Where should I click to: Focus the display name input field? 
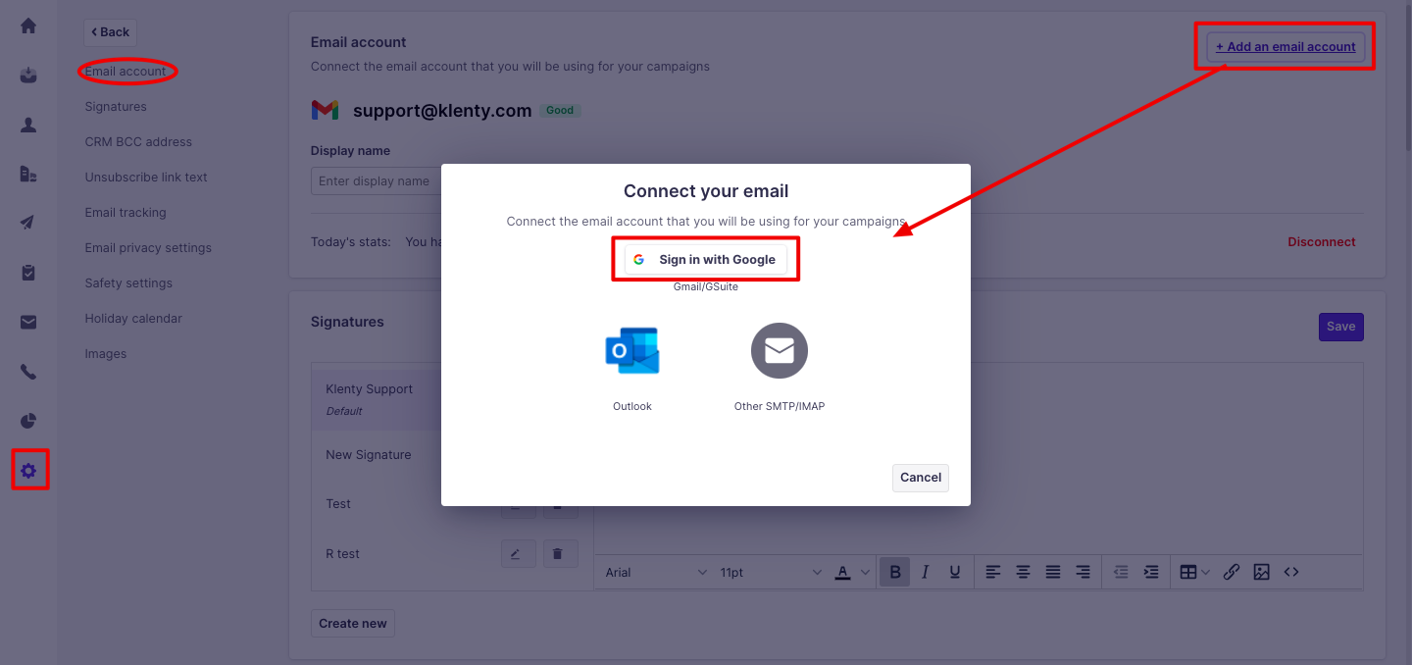coord(377,181)
